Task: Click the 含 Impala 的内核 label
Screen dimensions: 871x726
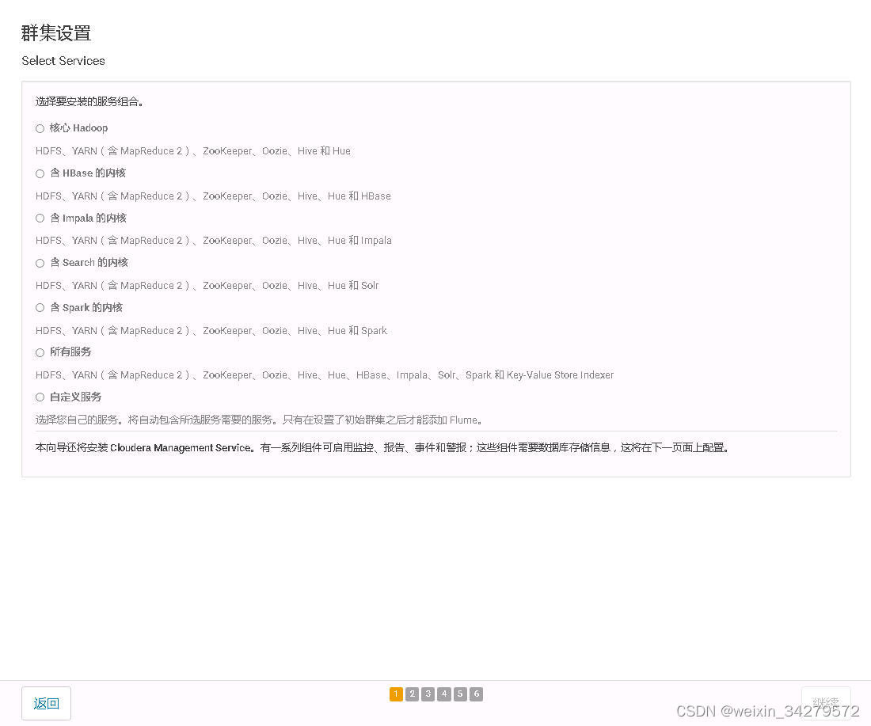Action: click(x=89, y=218)
